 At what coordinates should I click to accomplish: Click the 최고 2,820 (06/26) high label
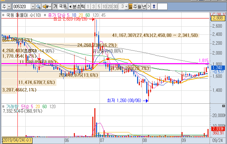click(70, 19)
